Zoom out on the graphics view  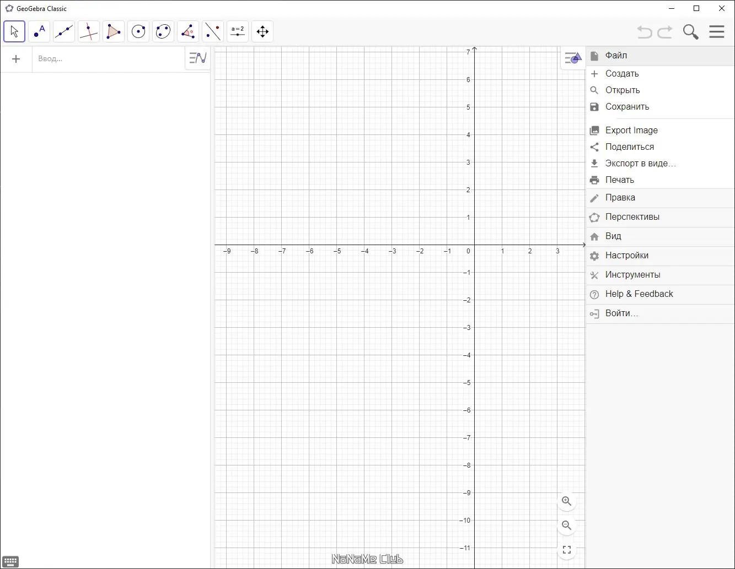point(566,525)
